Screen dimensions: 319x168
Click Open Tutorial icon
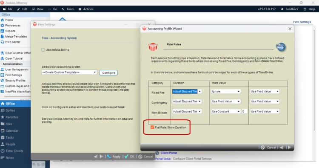pyautogui.click(x=3, y=58)
